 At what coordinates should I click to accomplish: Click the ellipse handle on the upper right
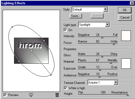coord(44,41)
